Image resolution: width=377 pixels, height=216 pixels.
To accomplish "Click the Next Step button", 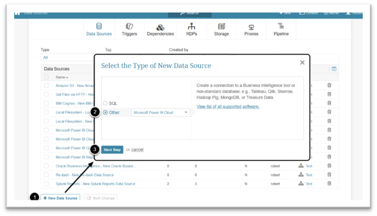I will tap(112, 149).
